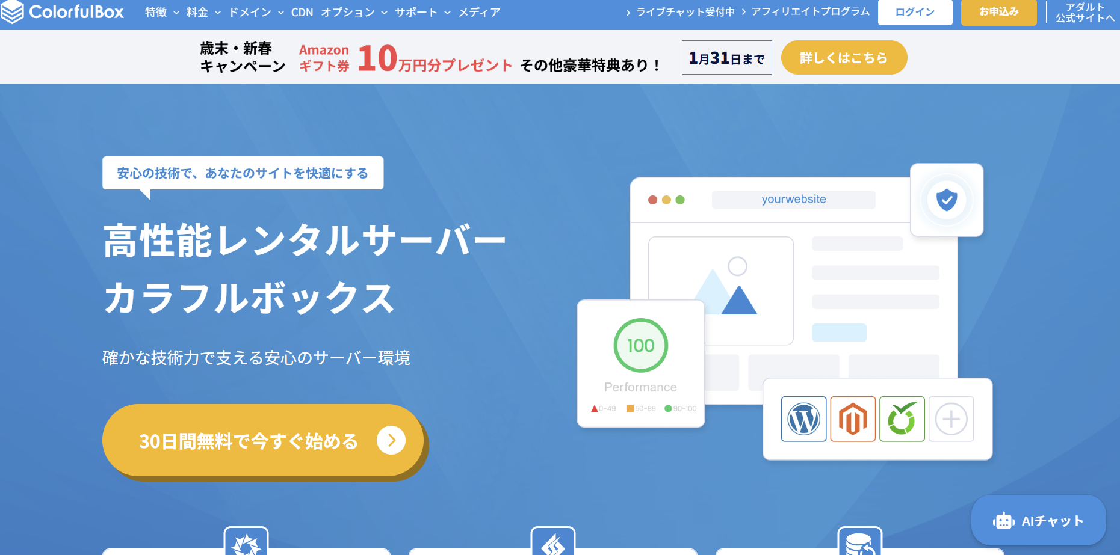Click the green concrete5 icon
1120x555 pixels.
coord(902,419)
